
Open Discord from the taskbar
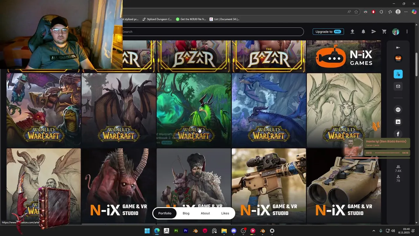(x=233, y=231)
